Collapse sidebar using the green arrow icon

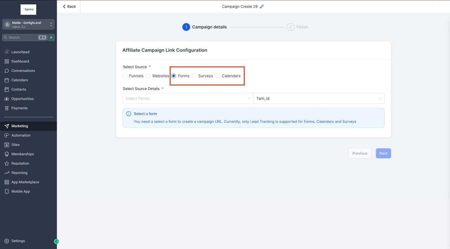pyautogui.click(x=56, y=241)
